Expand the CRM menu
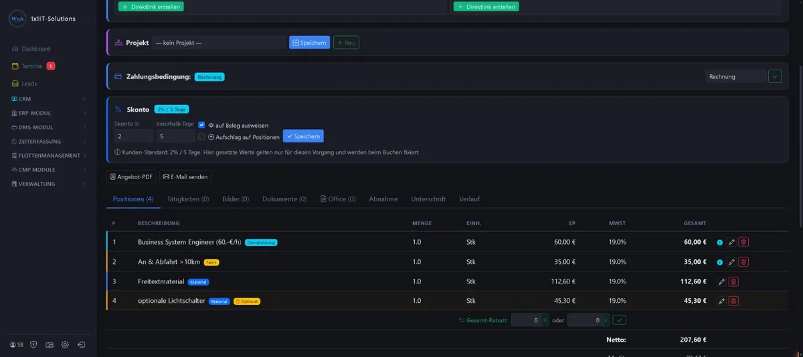This screenshot has height=357, width=803. pos(48,99)
